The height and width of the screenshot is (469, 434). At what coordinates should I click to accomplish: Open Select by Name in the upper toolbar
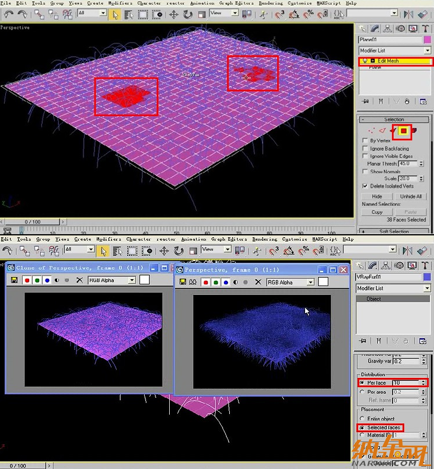click(x=129, y=15)
